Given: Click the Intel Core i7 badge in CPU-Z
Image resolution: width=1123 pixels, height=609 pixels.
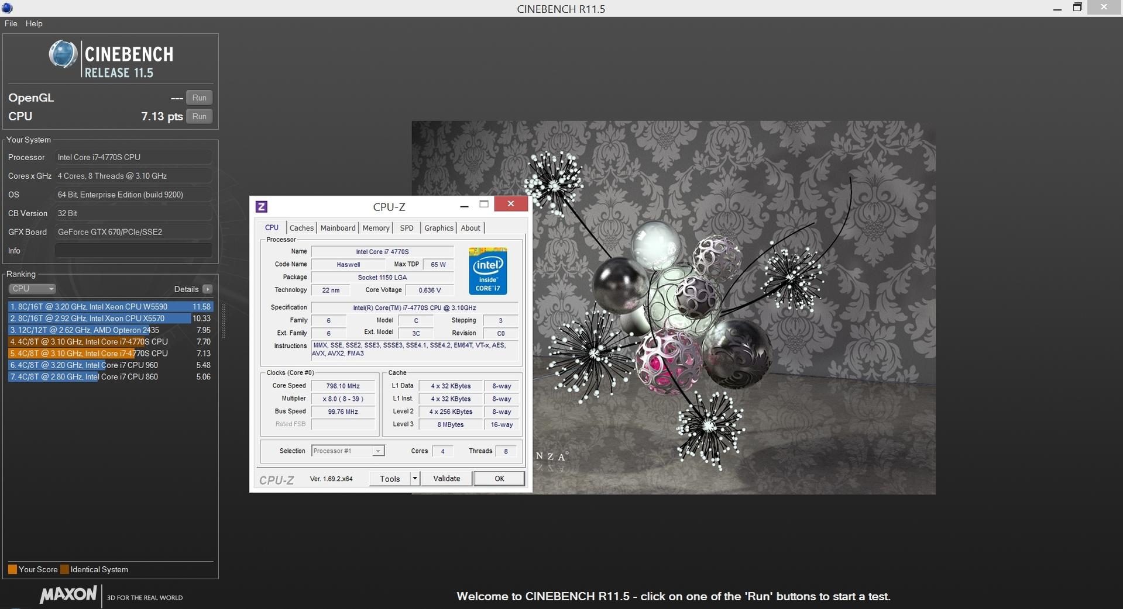Looking at the screenshot, I should tap(487, 271).
